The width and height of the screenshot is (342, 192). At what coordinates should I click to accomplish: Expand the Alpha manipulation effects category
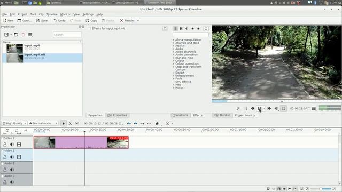(174, 40)
